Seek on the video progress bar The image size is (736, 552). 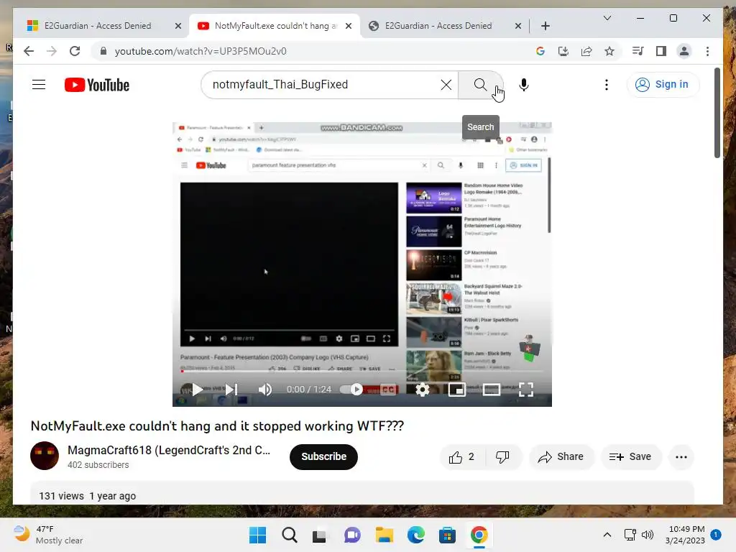362,372
